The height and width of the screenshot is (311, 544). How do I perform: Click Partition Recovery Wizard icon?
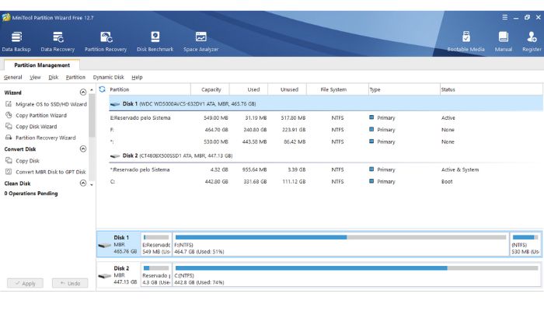(9, 138)
